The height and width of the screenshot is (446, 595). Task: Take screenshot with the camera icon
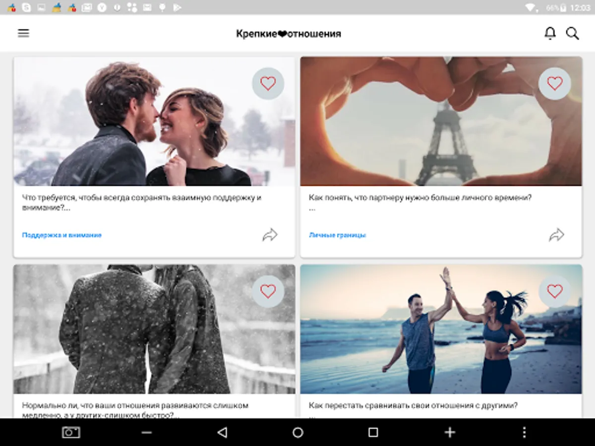(x=71, y=432)
